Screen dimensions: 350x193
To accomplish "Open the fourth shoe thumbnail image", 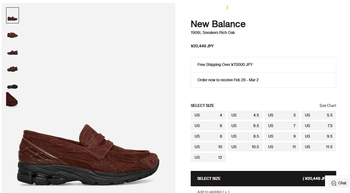I will point(13,68).
